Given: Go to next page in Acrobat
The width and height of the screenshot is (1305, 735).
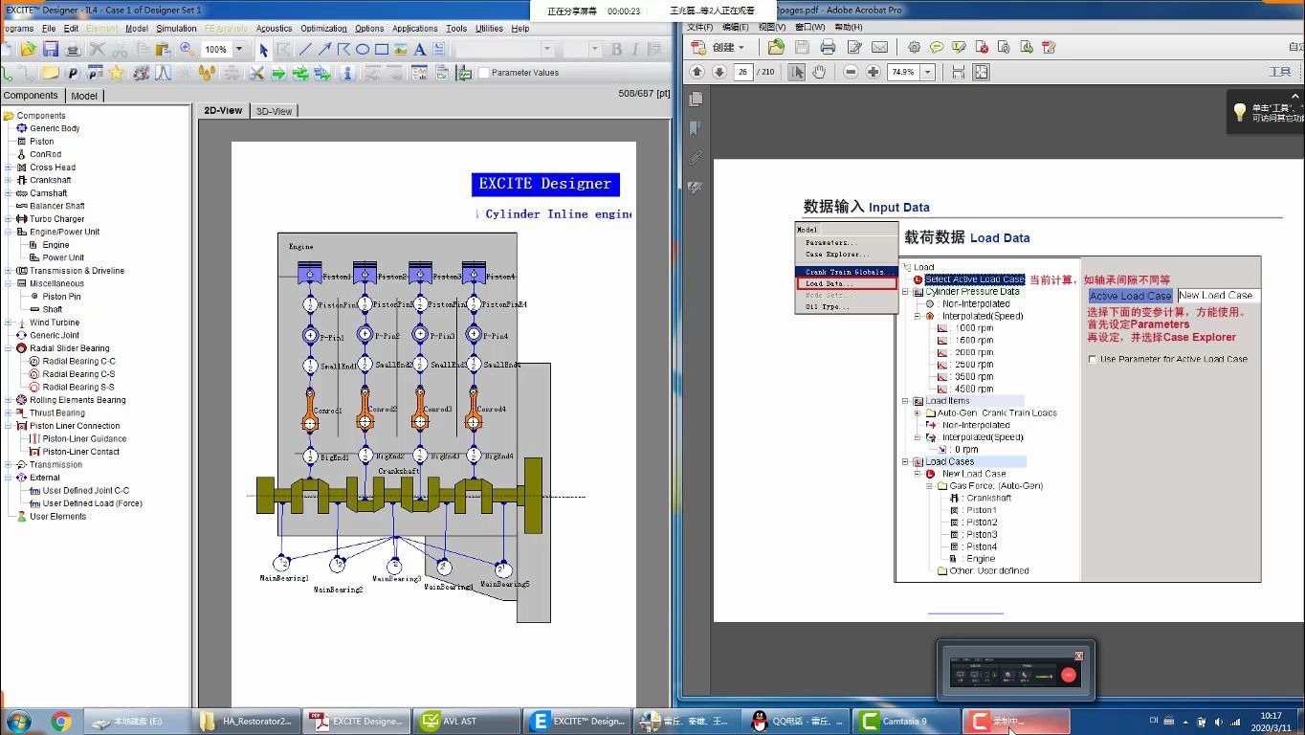Looking at the screenshot, I should point(719,72).
